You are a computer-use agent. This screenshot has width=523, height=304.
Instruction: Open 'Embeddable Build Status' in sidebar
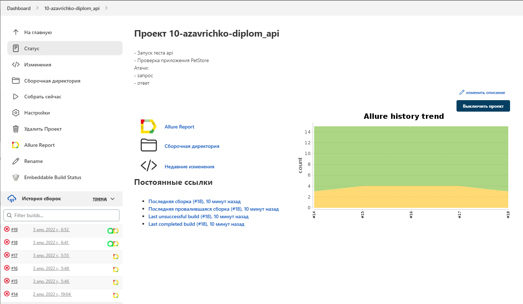click(65, 177)
